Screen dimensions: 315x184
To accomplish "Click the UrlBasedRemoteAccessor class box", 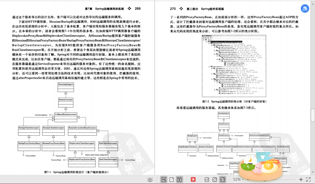I will click(x=66, y=117).
